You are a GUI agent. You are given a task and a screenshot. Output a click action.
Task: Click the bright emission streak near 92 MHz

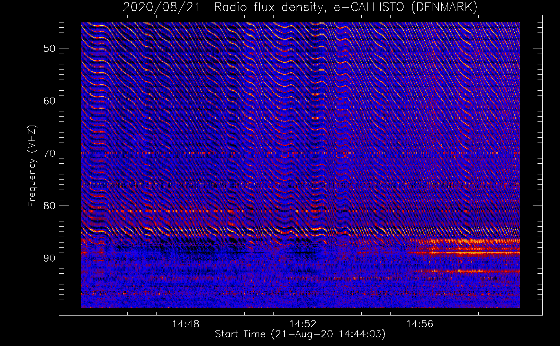[x=469, y=271]
